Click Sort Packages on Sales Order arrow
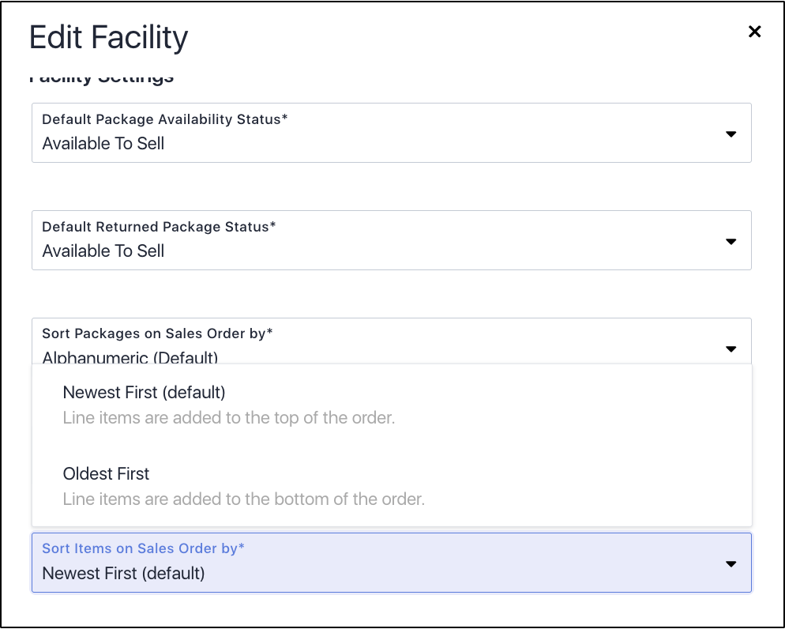Screen dimensions: 785x629 (731, 348)
